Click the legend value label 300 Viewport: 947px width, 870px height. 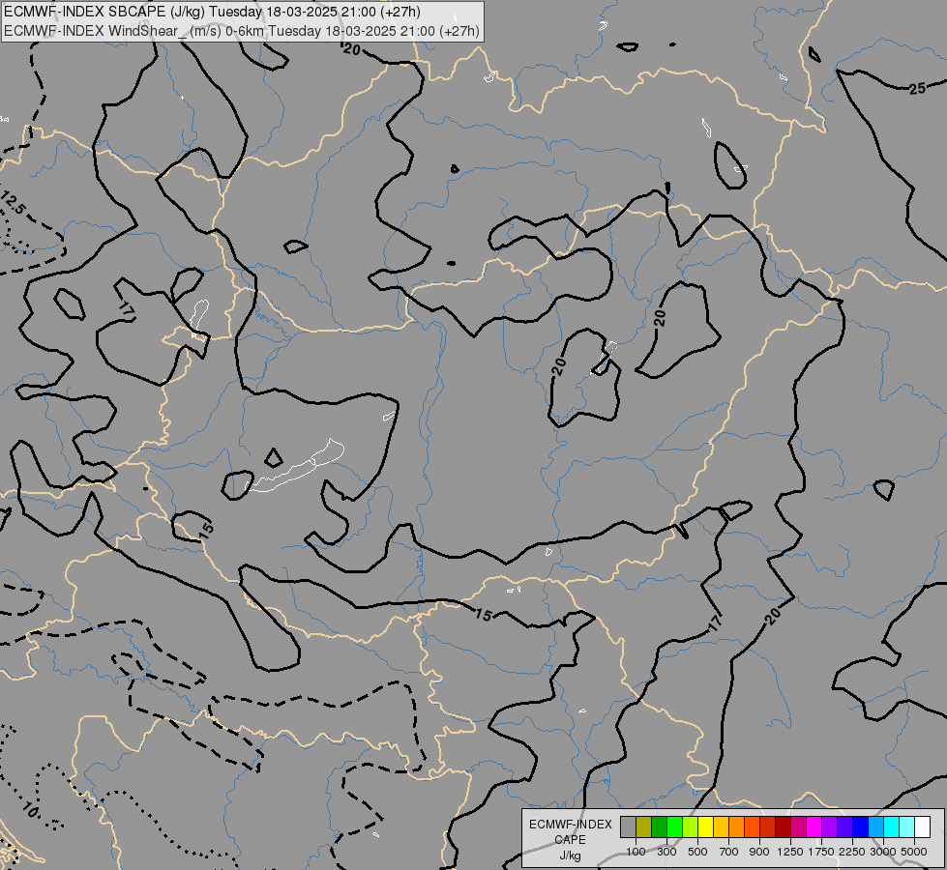(x=666, y=852)
